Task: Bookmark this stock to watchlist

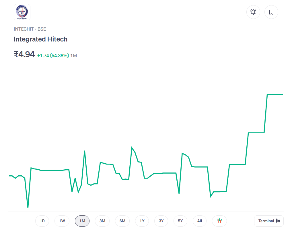Action: [271, 12]
